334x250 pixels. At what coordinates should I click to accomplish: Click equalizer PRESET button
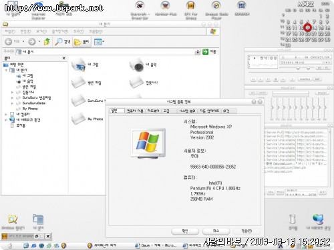[x=322, y=93]
